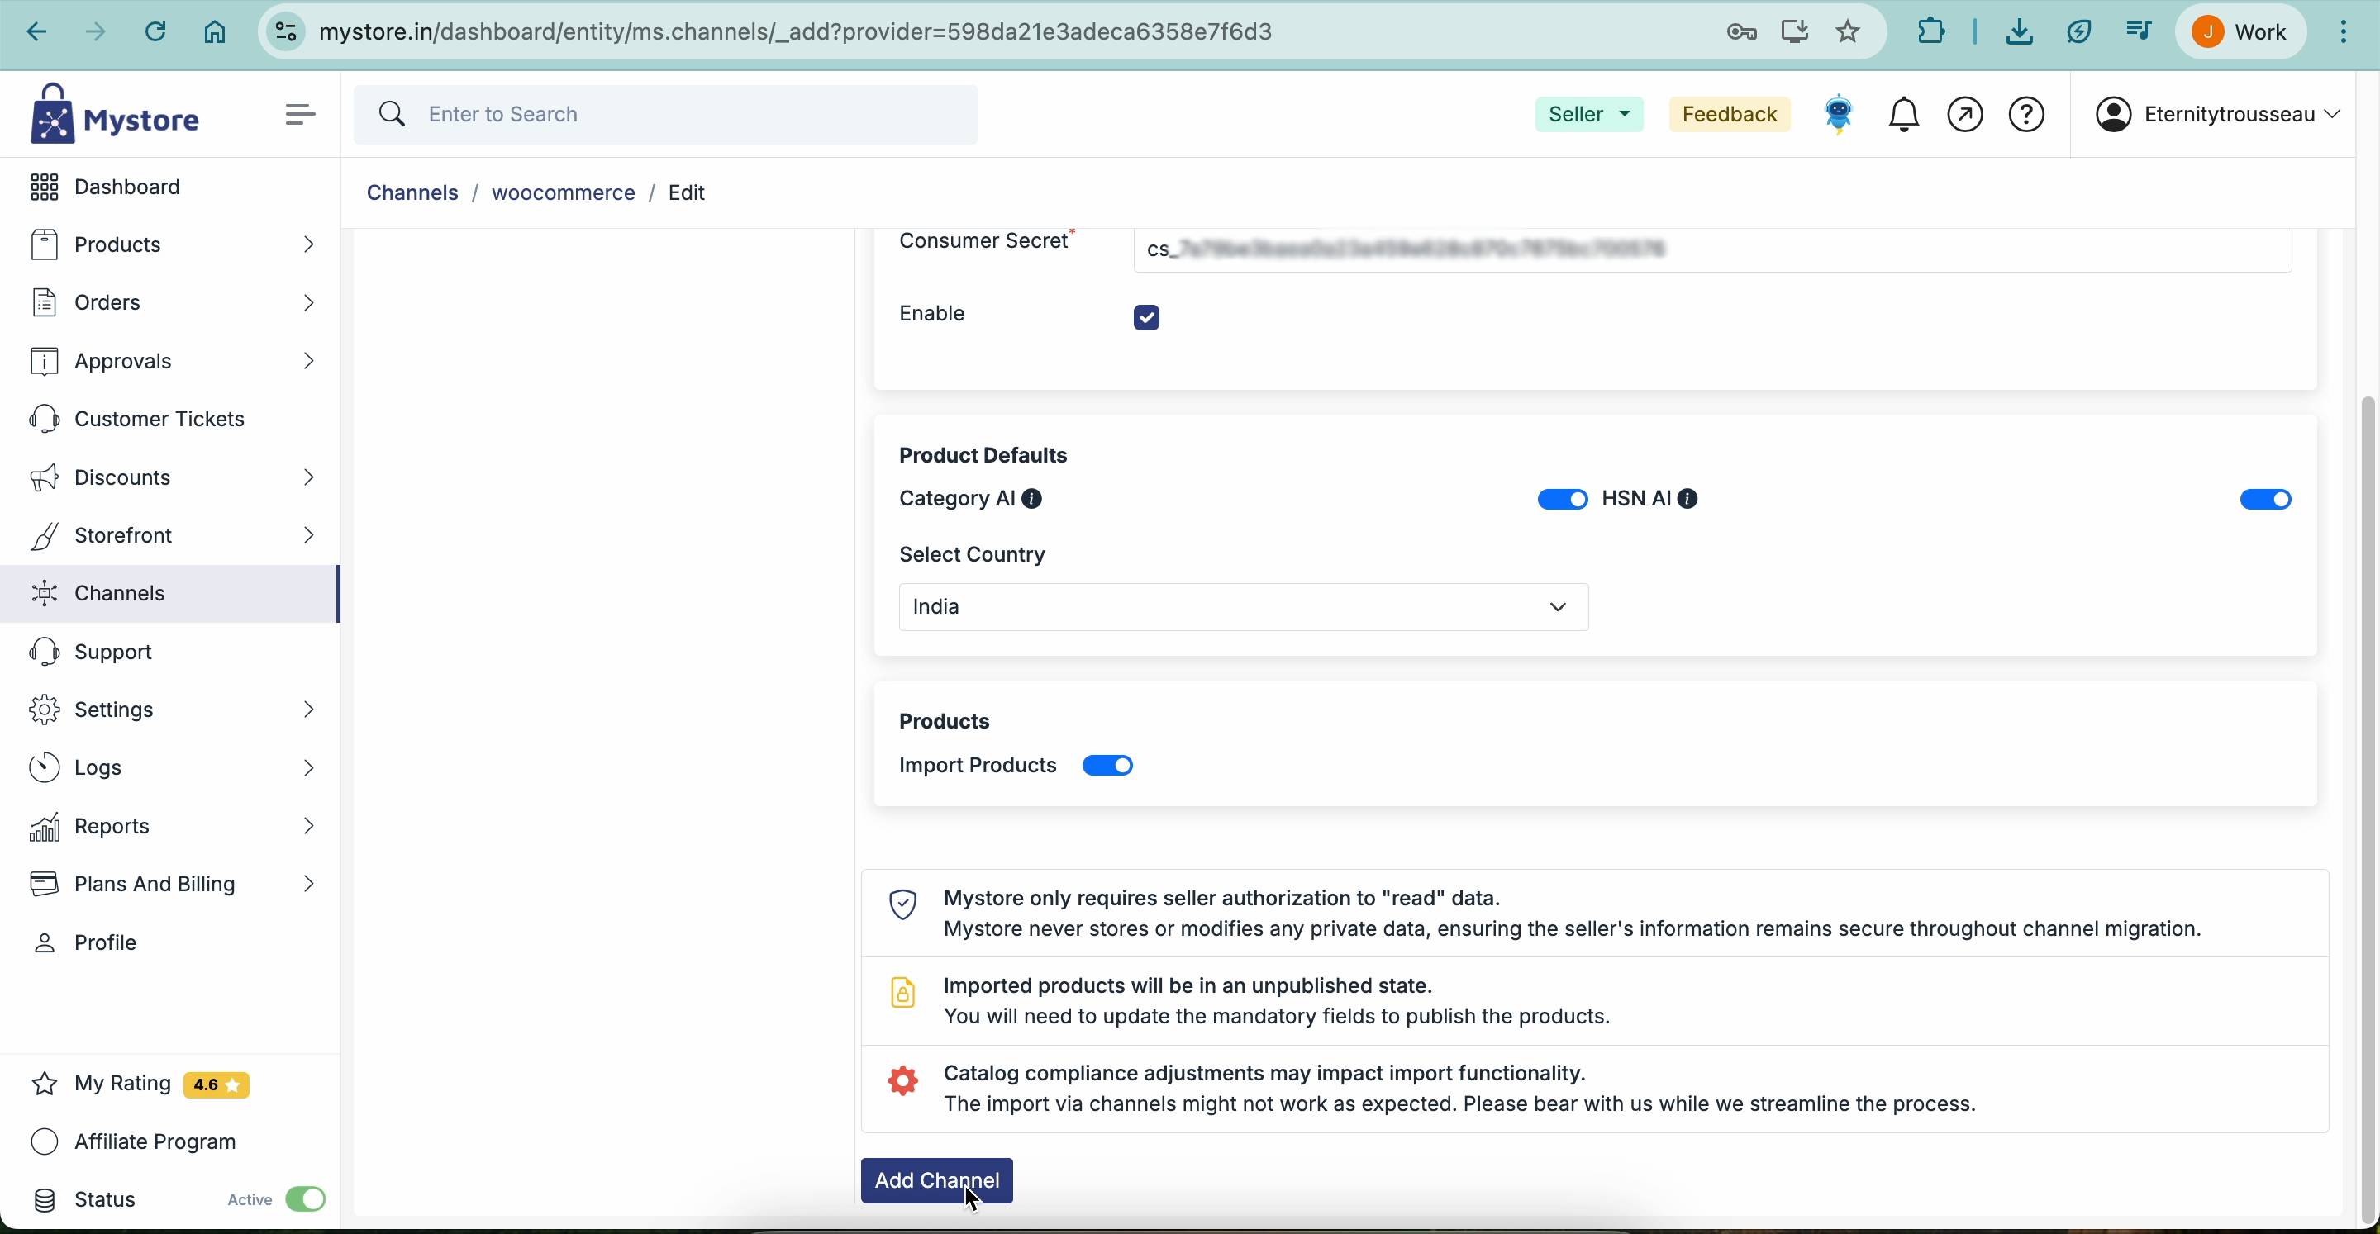
Task: Open the external link arrow icon
Action: (1965, 116)
